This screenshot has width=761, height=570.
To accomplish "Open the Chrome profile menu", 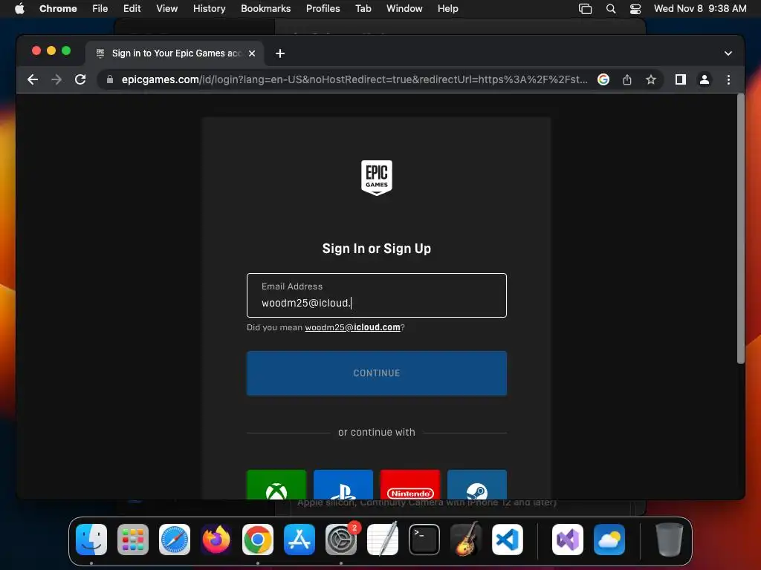I will [705, 79].
